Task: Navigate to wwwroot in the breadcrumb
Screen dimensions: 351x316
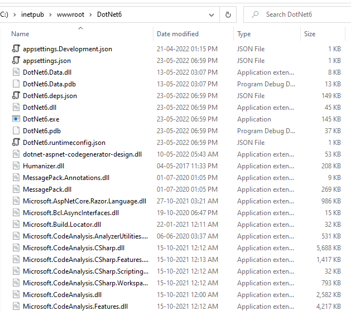Action: point(70,14)
